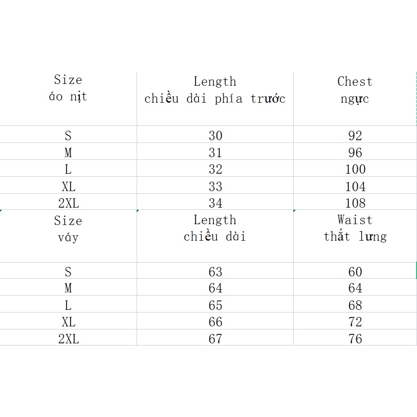Click the cell containing 34
417x417 pixels.
[x=215, y=203]
